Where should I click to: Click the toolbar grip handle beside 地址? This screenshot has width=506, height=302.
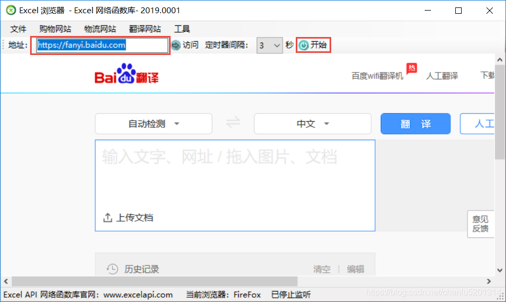(3, 45)
